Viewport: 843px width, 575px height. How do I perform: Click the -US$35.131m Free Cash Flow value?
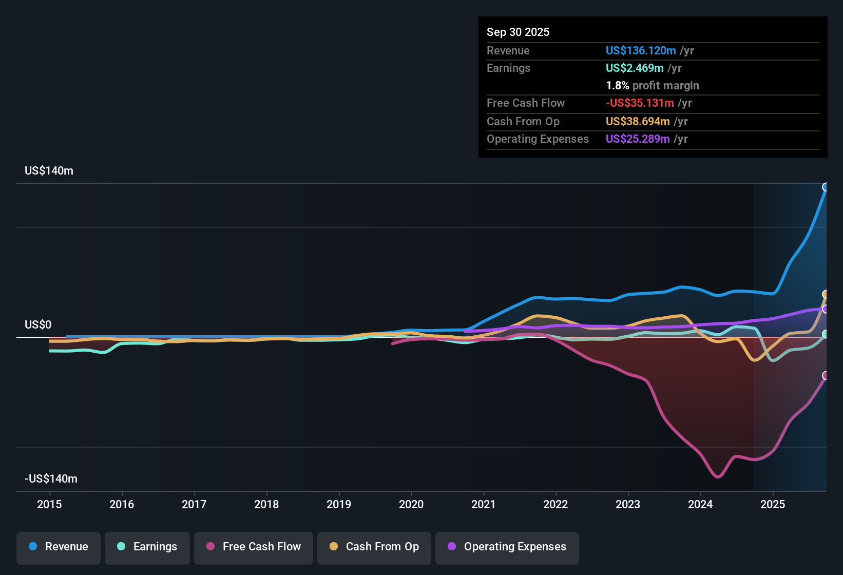pyautogui.click(x=640, y=103)
